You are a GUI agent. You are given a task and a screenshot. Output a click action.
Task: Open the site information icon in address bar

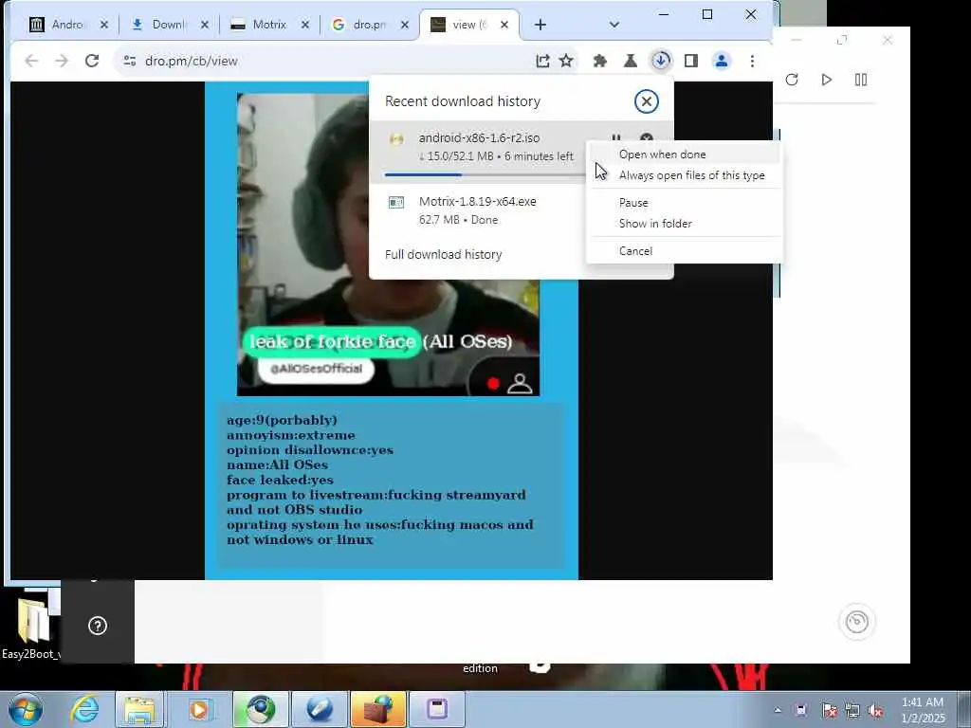click(x=129, y=61)
